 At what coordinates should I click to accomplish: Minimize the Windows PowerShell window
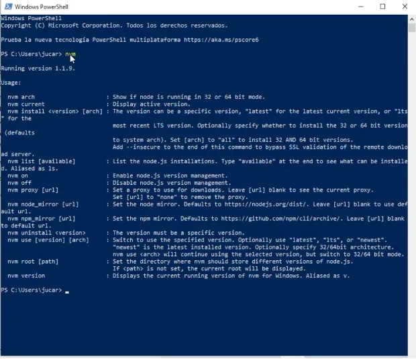pos(360,7)
